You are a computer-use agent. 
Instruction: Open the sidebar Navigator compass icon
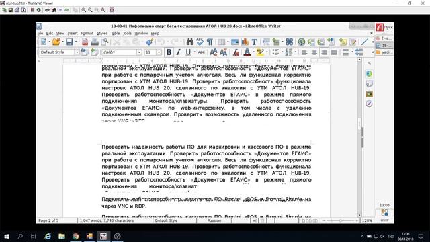369,104
